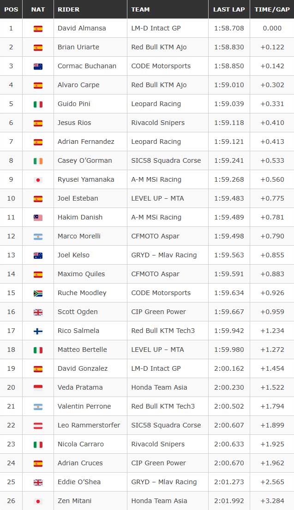
Task: Click the Malaysian flag beside Hakim Danish
Action: (38, 218)
